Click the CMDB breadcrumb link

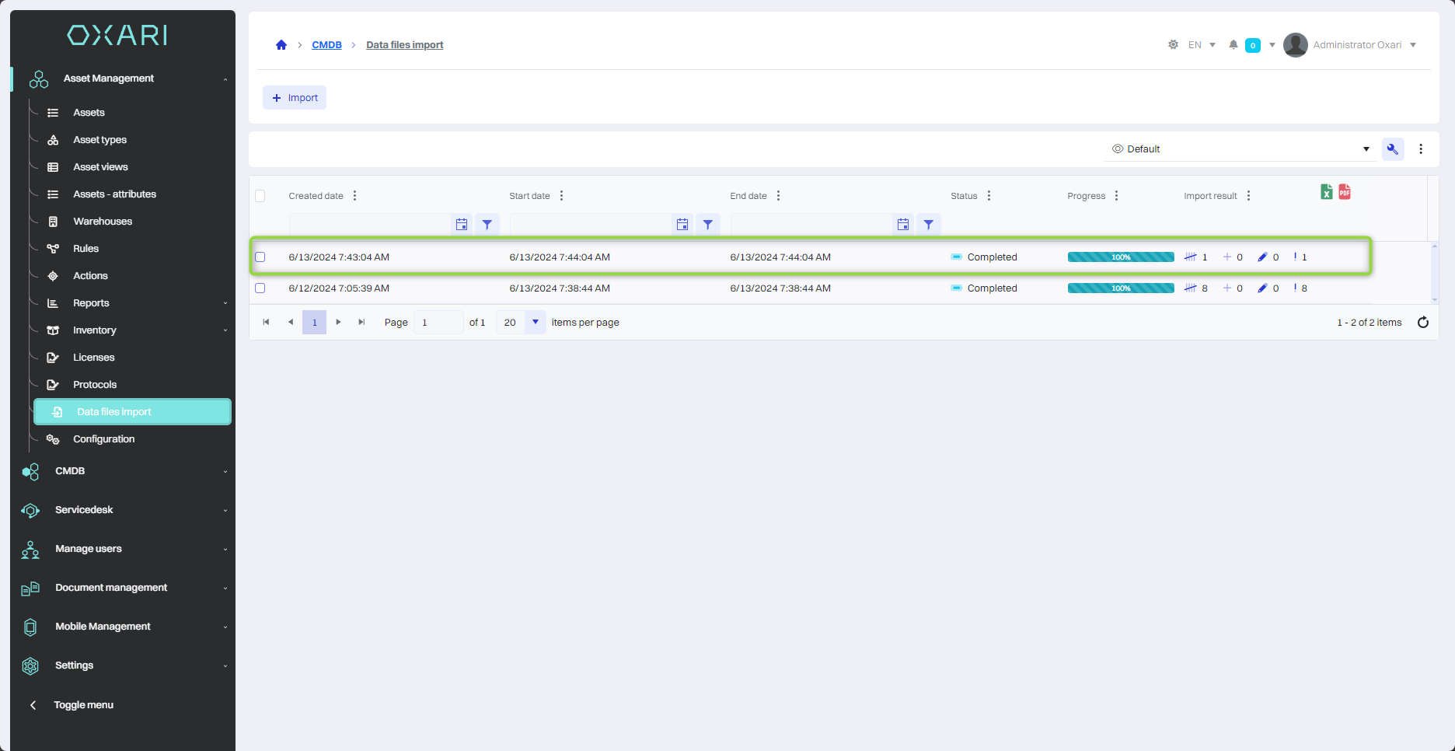[x=326, y=45]
